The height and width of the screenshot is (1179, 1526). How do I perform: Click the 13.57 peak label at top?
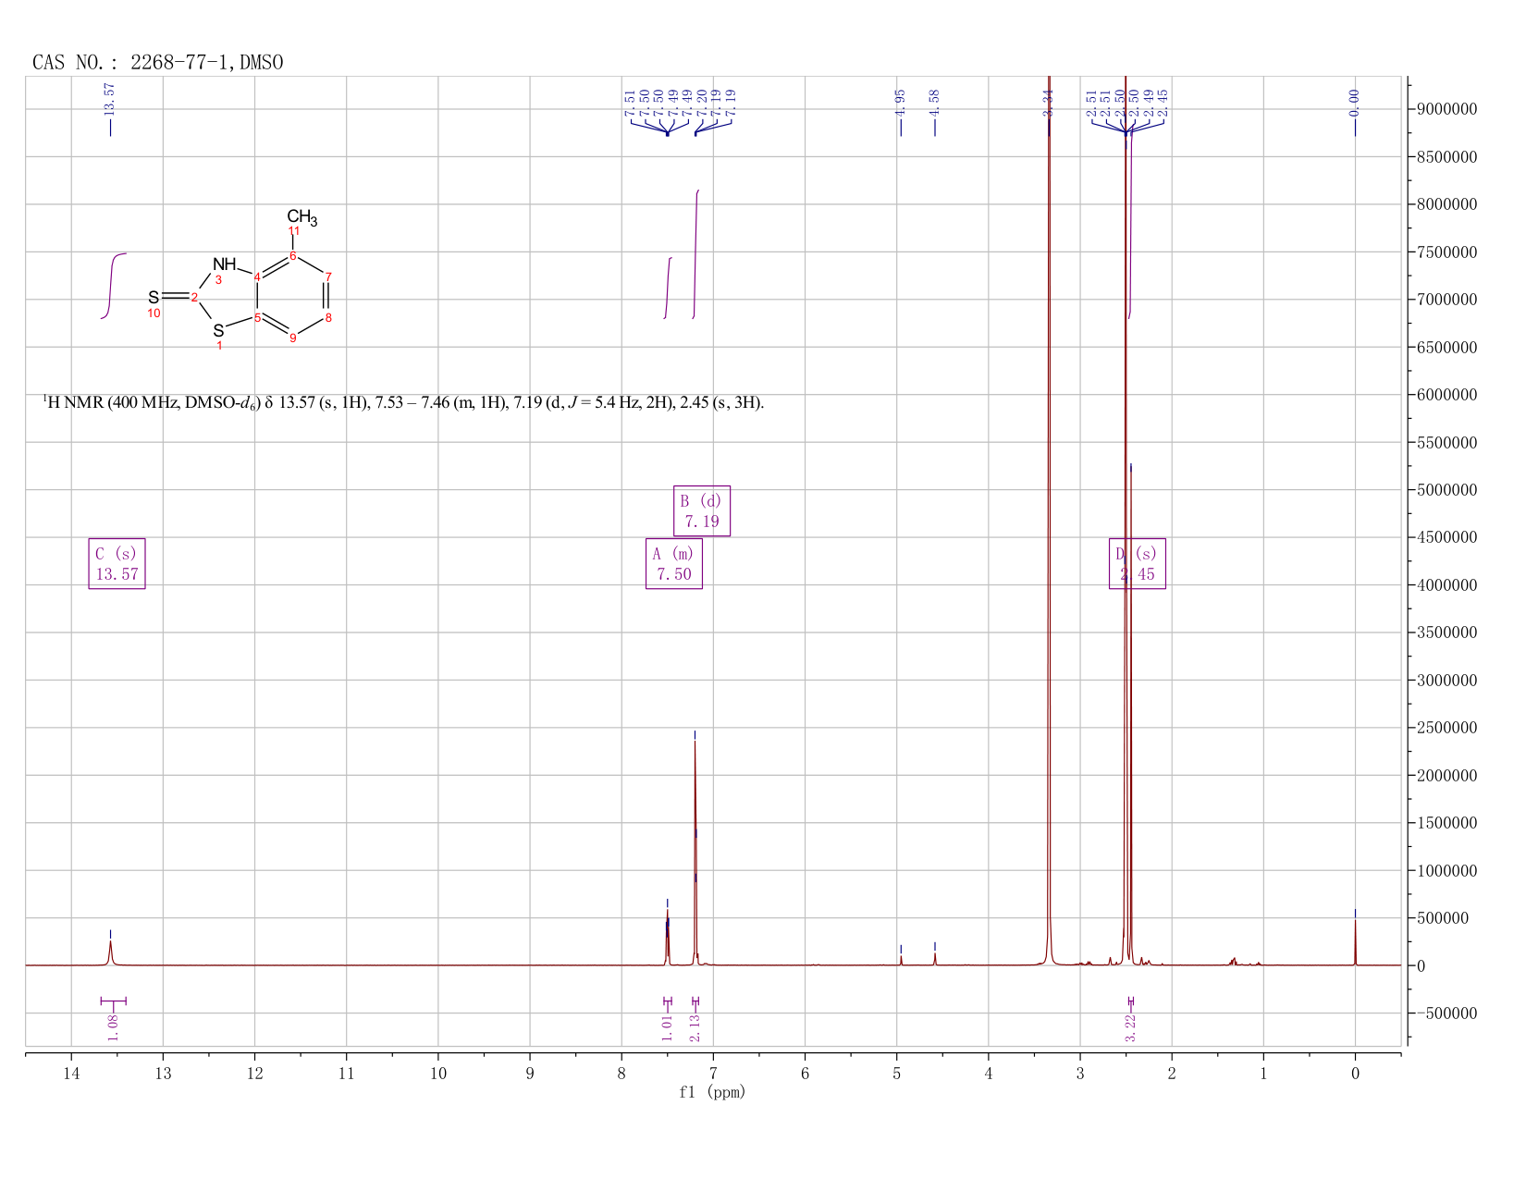point(110,99)
